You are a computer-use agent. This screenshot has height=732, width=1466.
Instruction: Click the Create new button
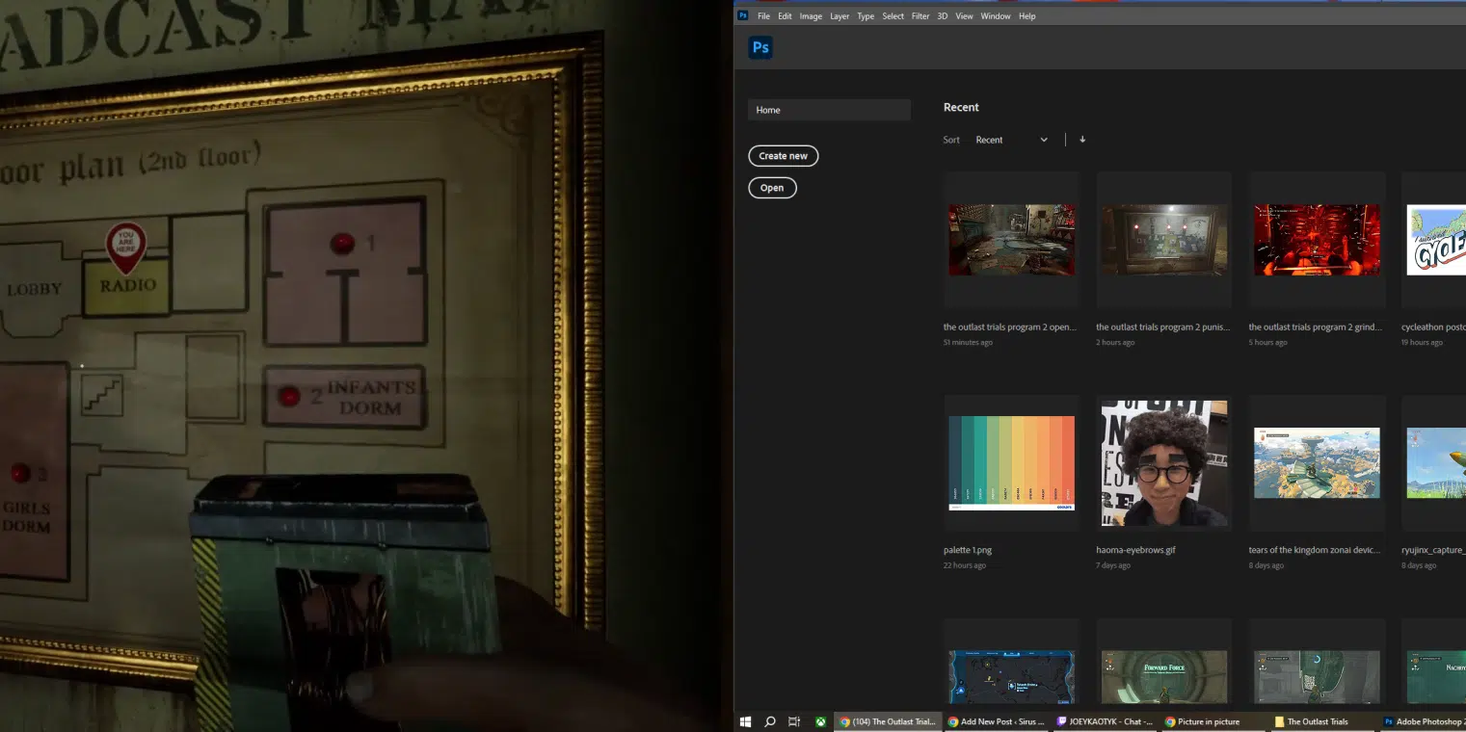784,156
